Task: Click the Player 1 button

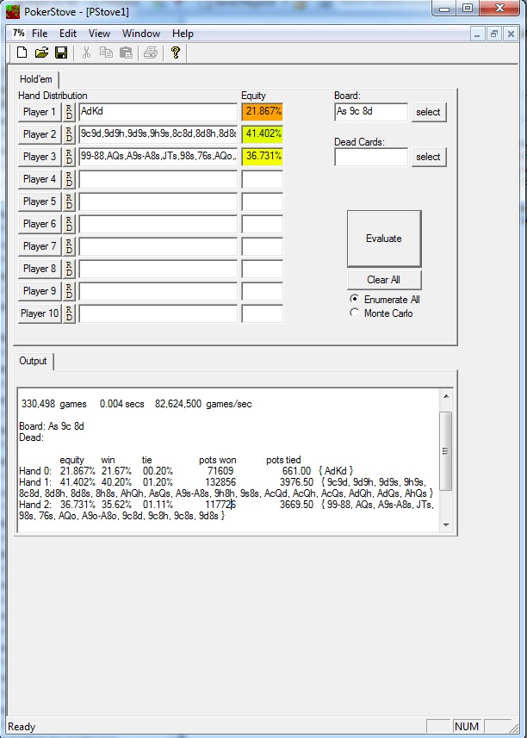Action: pos(40,112)
